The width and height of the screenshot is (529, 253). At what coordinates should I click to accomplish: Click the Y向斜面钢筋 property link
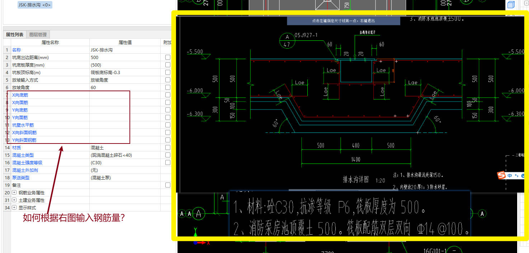(24, 140)
